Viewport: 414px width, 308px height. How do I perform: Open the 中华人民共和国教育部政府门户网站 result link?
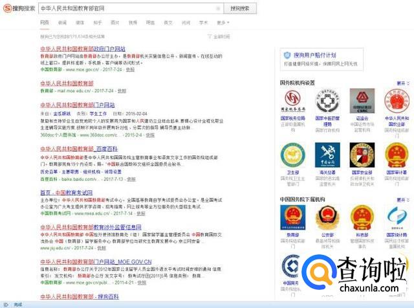pyautogui.click(x=83, y=49)
